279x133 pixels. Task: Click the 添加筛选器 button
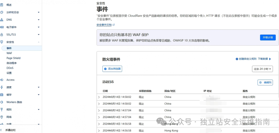[112, 69]
